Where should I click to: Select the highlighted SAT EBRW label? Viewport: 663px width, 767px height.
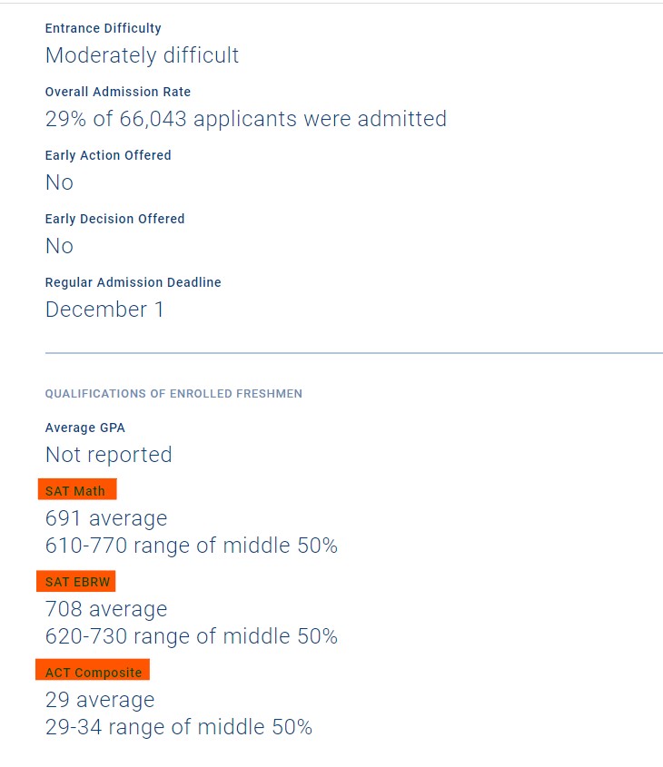point(76,582)
